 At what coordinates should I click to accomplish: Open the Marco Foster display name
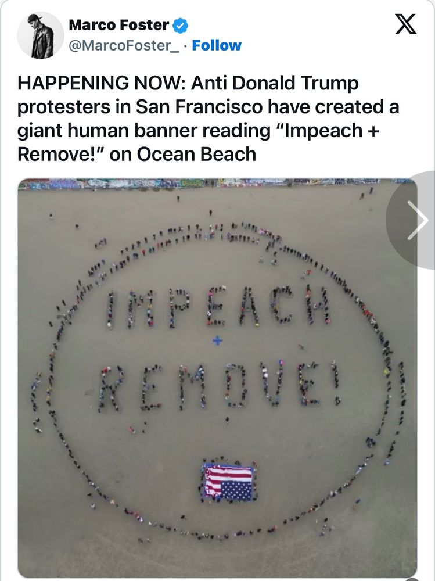point(119,25)
